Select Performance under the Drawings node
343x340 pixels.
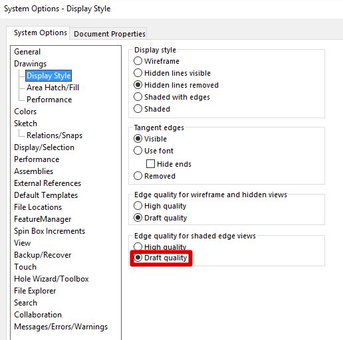49,100
